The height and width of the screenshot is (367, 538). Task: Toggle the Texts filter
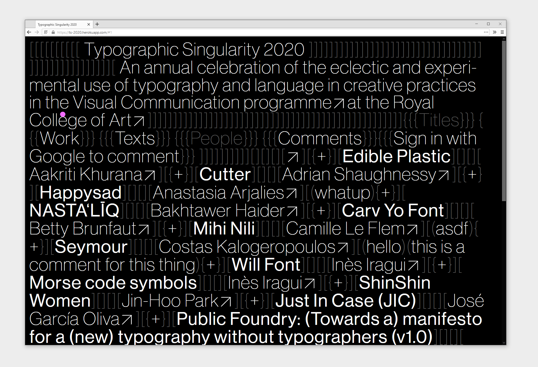pyautogui.click(x=135, y=138)
